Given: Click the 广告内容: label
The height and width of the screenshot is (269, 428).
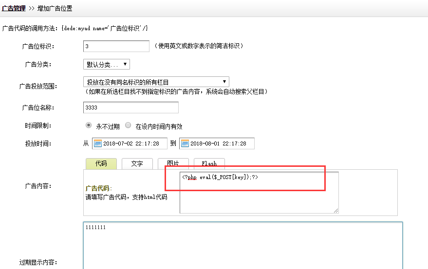Looking at the screenshot, I should (38, 186).
